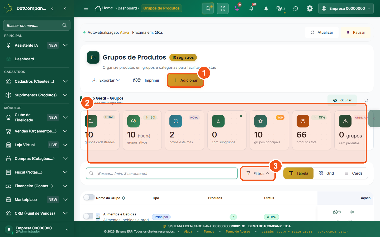Toggle the Alimentos e Bebidas row switch
Screen dimensions: 380x237
coord(88,216)
